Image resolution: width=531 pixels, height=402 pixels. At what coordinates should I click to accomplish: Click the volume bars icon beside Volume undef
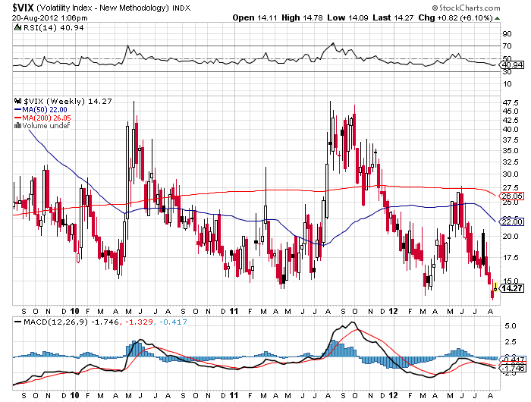click(17, 126)
